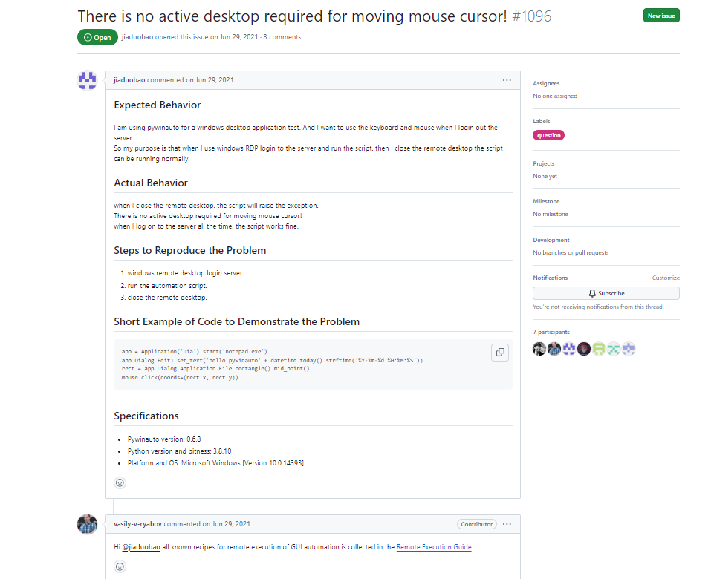Add emoji reaction to vasily-v-ryabov's comment

coord(120,566)
